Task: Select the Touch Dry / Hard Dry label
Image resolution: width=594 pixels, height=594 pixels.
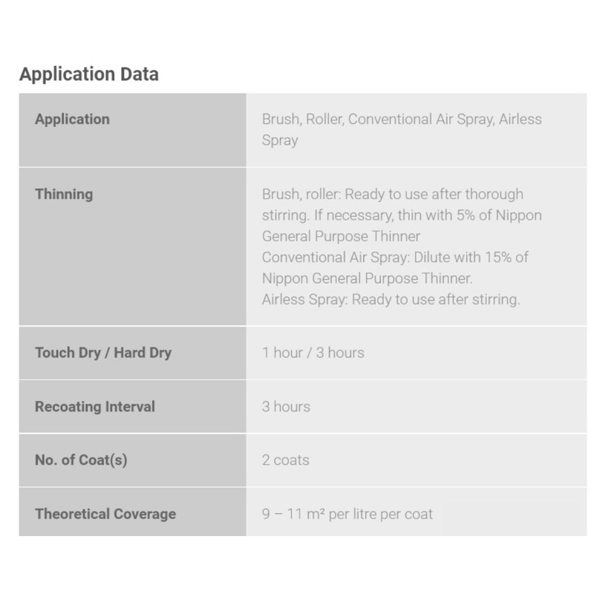Action: pos(103,353)
